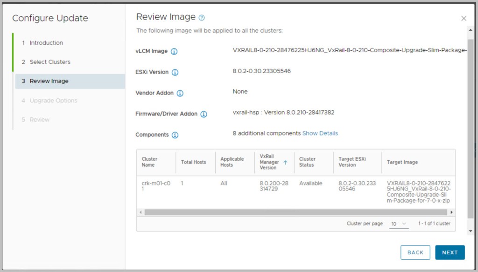Open the Cluster per page dropdown

399,224
